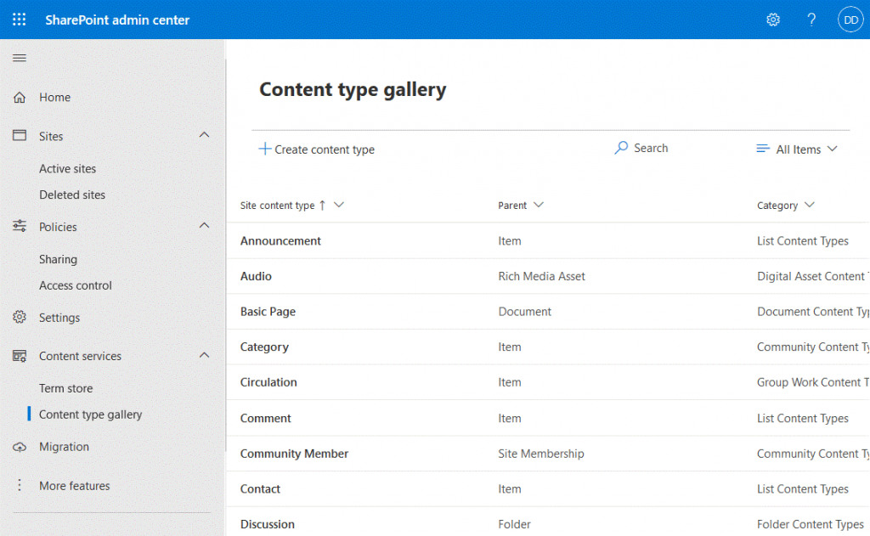This screenshot has width=870, height=536.
Task: Open the All Items view dropdown
Action: point(797,148)
